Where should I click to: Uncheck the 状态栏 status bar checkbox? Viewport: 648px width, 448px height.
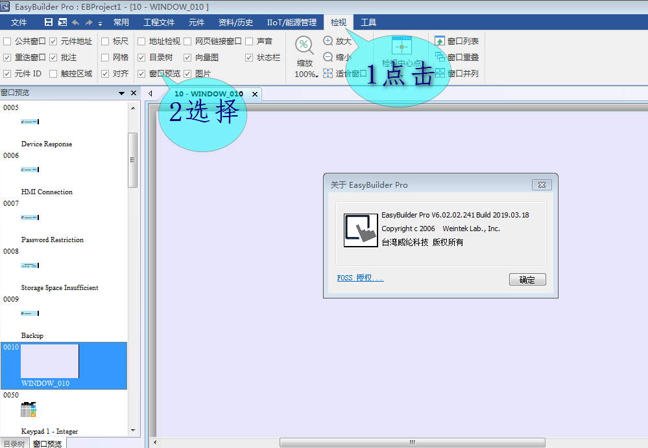pos(249,58)
